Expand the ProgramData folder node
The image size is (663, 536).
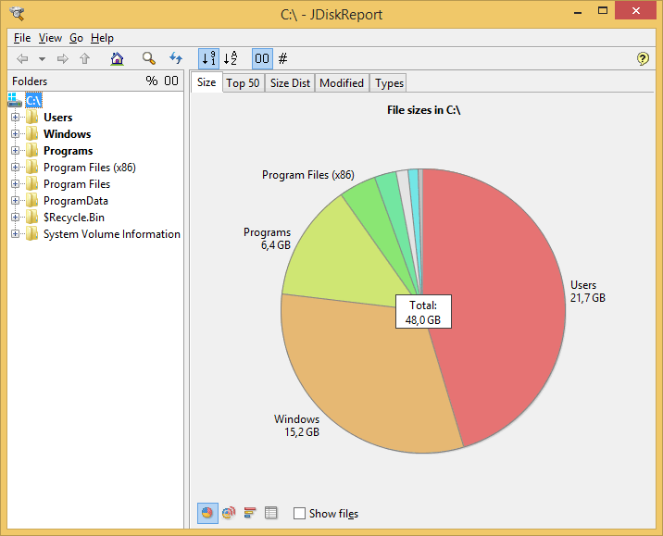click(x=15, y=200)
